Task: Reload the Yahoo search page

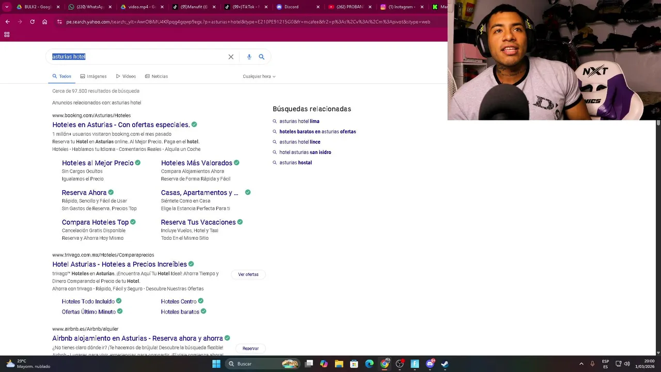Action: 32,22
